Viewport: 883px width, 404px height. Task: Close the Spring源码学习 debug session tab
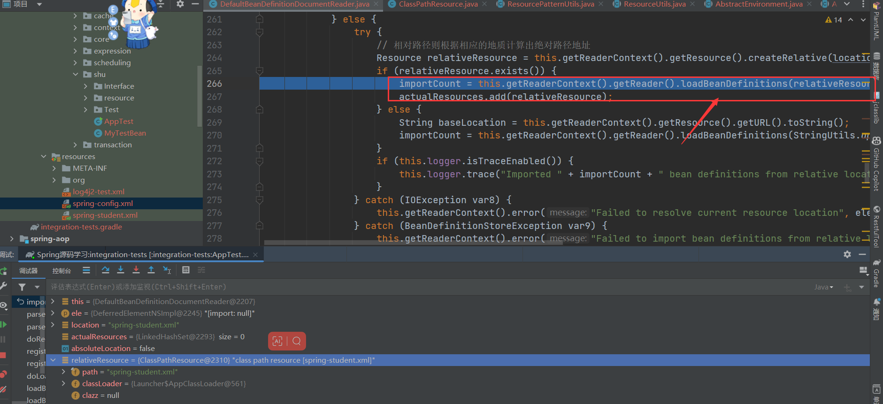pyautogui.click(x=255, y=254)
